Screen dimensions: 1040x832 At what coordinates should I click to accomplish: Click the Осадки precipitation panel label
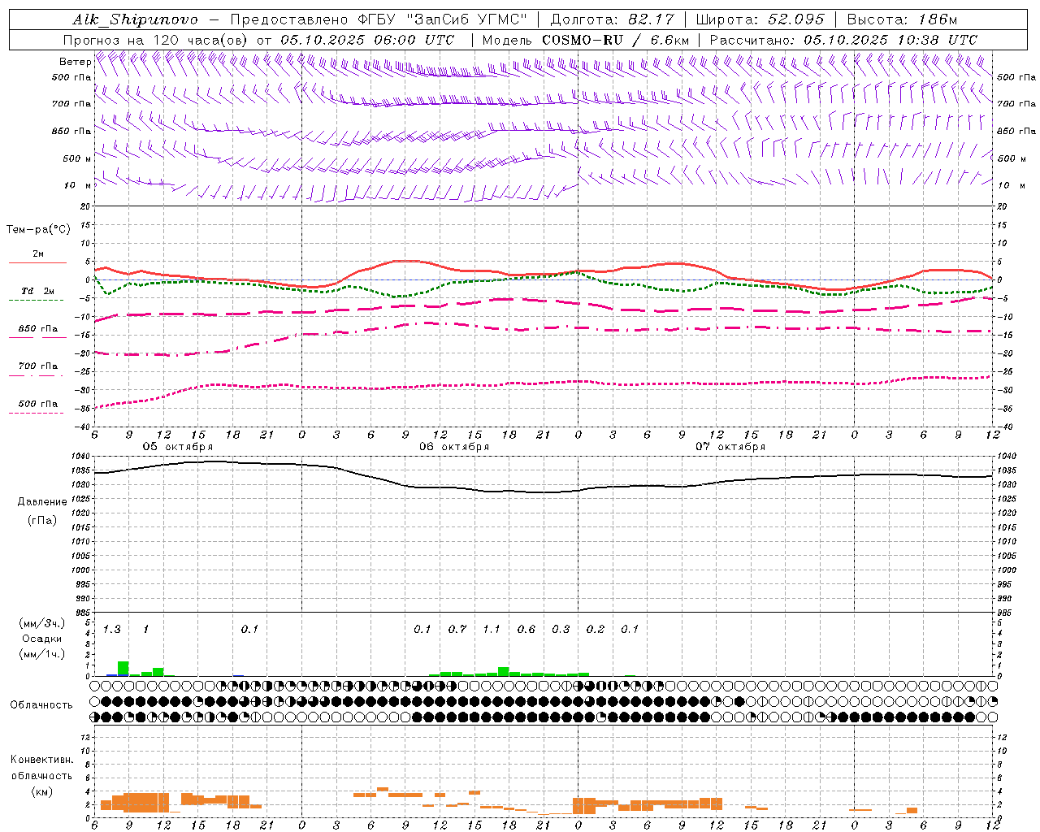[42, 639]
